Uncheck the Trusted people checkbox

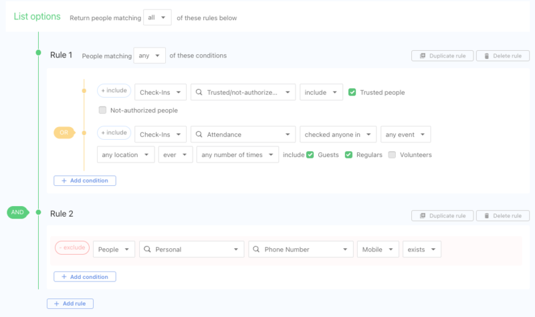(352, 92)
